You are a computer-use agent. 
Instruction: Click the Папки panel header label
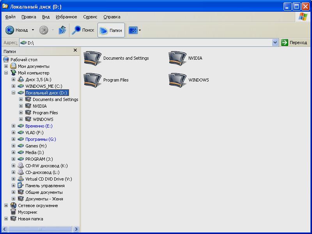pyautogui.click(x=10, y=51)
